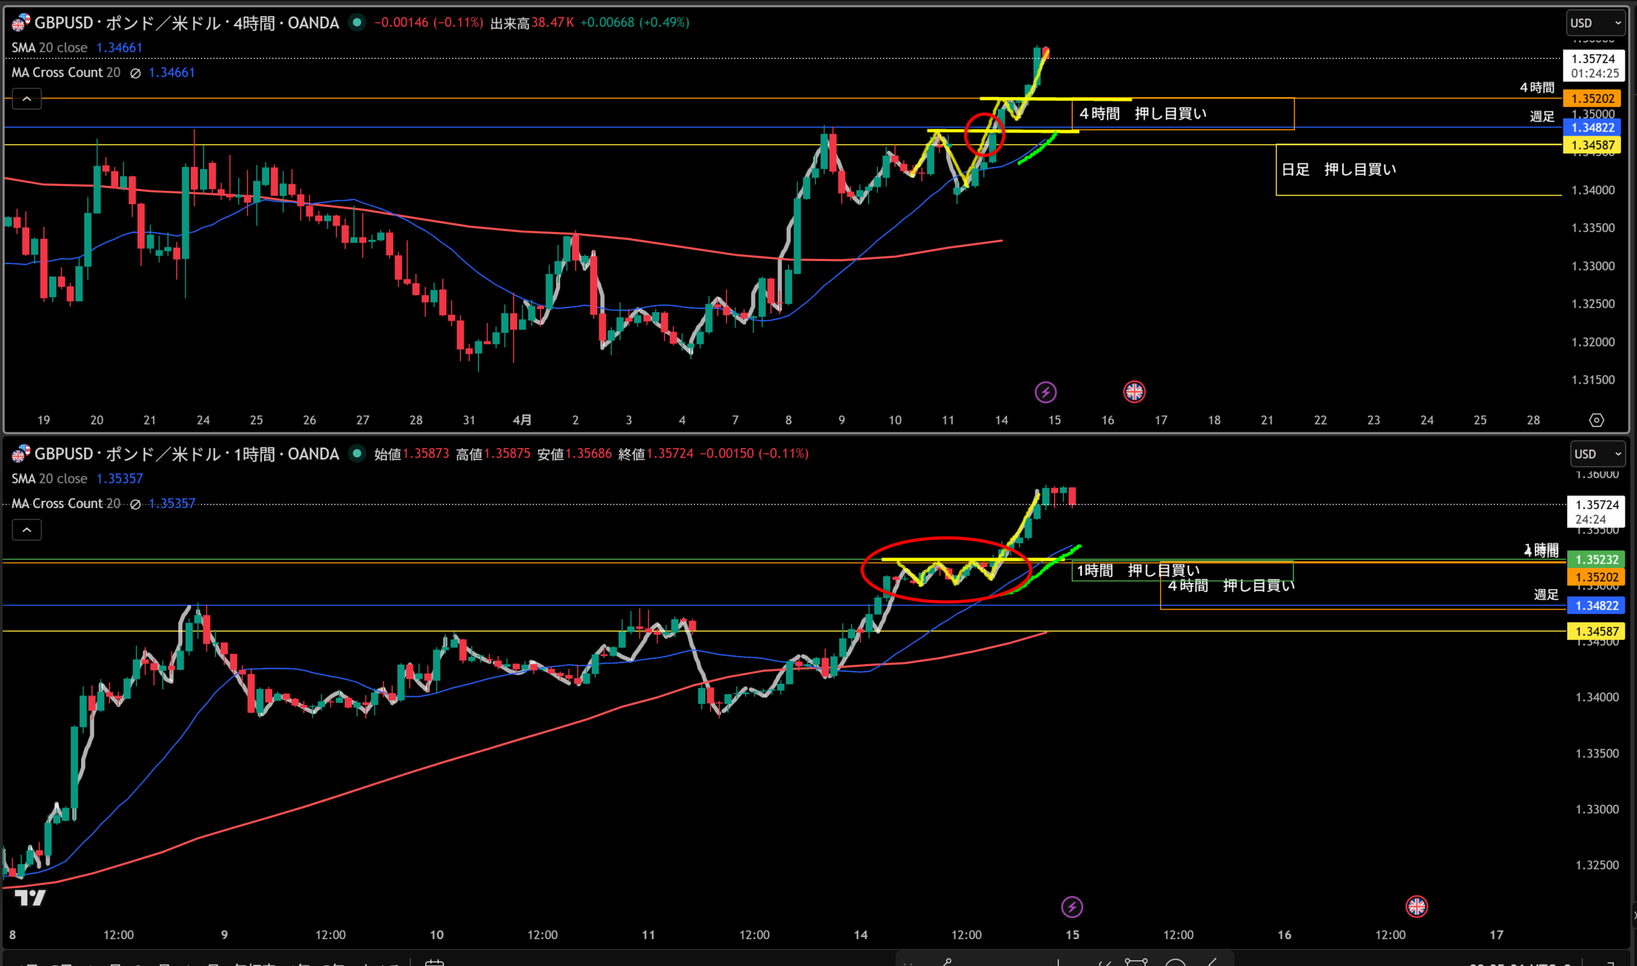The width and height of the screenshot is (1637, 966).
Task: Collapse the indicator legend on upper chart
Action: [27, 100]
